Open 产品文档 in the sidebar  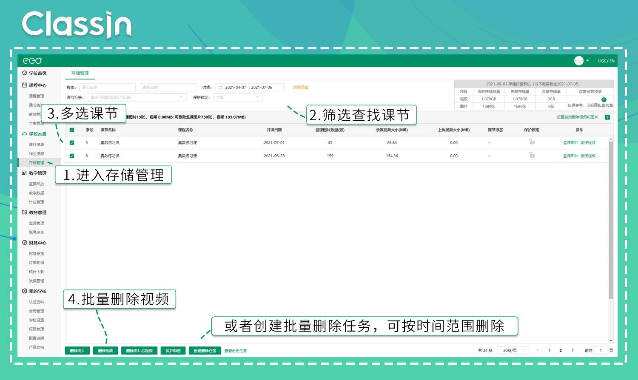click(37, 347)
